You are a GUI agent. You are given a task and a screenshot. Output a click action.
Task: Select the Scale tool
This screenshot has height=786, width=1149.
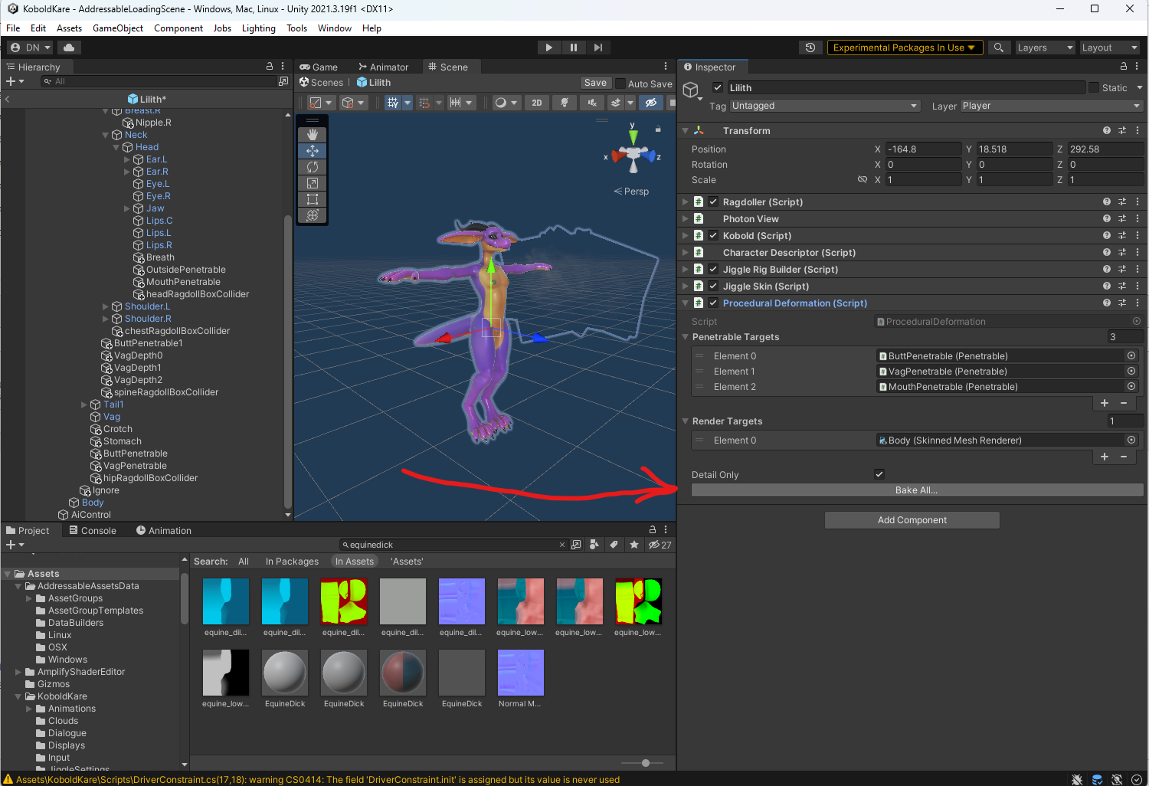coord(313,183)
